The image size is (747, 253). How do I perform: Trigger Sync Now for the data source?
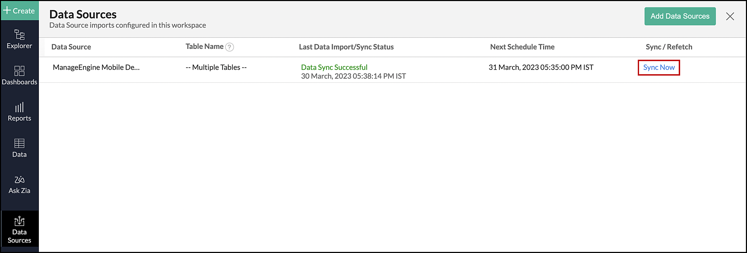click(x=658, y=67)
